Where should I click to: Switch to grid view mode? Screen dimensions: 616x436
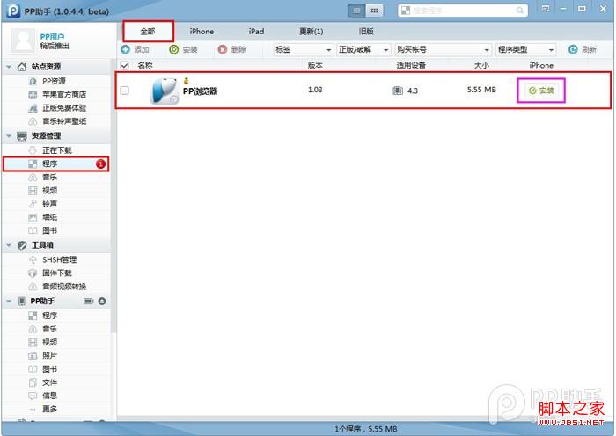pyautogui.click(x=374, y=11)
